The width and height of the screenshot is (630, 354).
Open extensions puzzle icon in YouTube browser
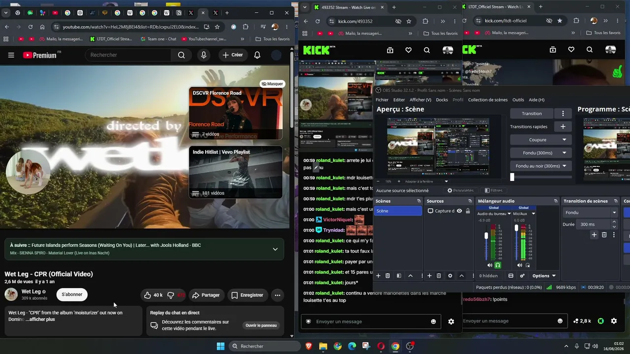[x=246, y=27]
